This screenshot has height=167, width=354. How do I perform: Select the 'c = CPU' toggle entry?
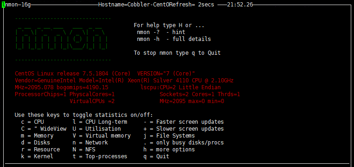[x=33, y=122]
